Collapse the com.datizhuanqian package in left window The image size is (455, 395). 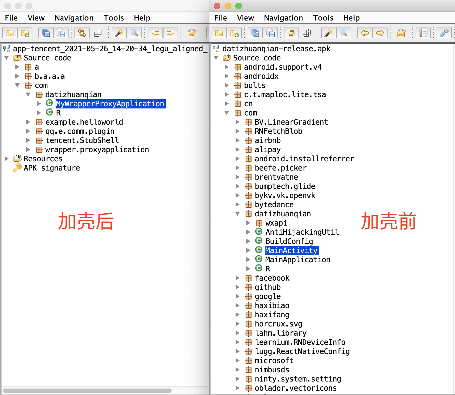click(x=28, y=94)
